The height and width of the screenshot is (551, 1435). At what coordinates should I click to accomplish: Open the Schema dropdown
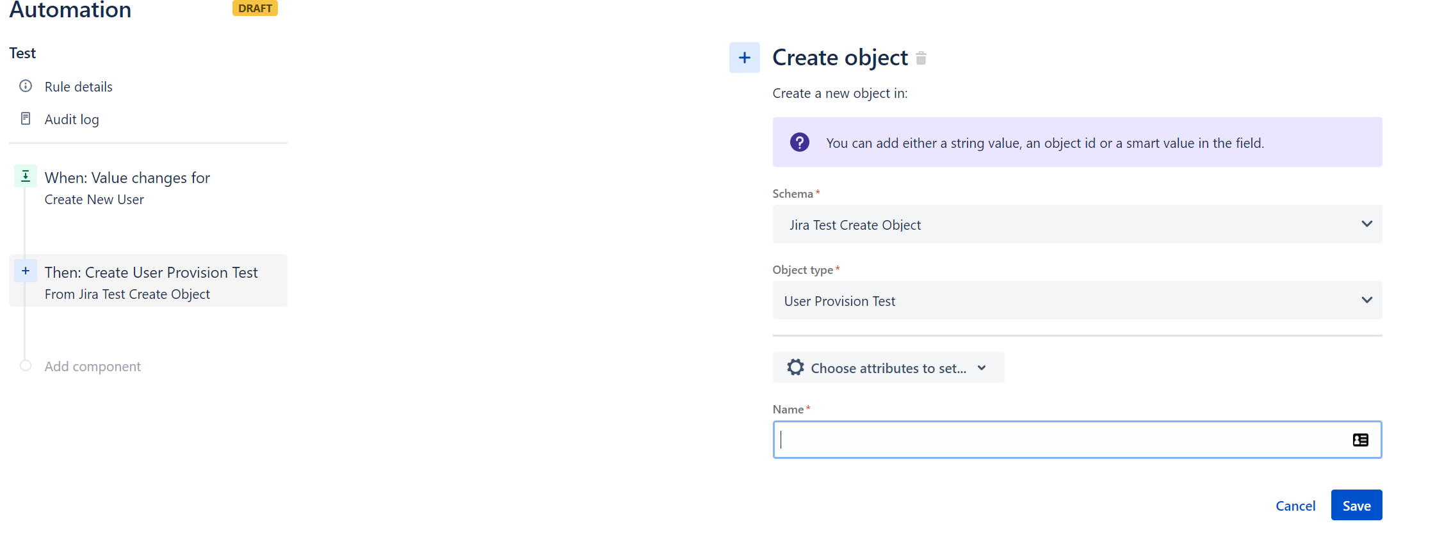[x=1077, y=224]
